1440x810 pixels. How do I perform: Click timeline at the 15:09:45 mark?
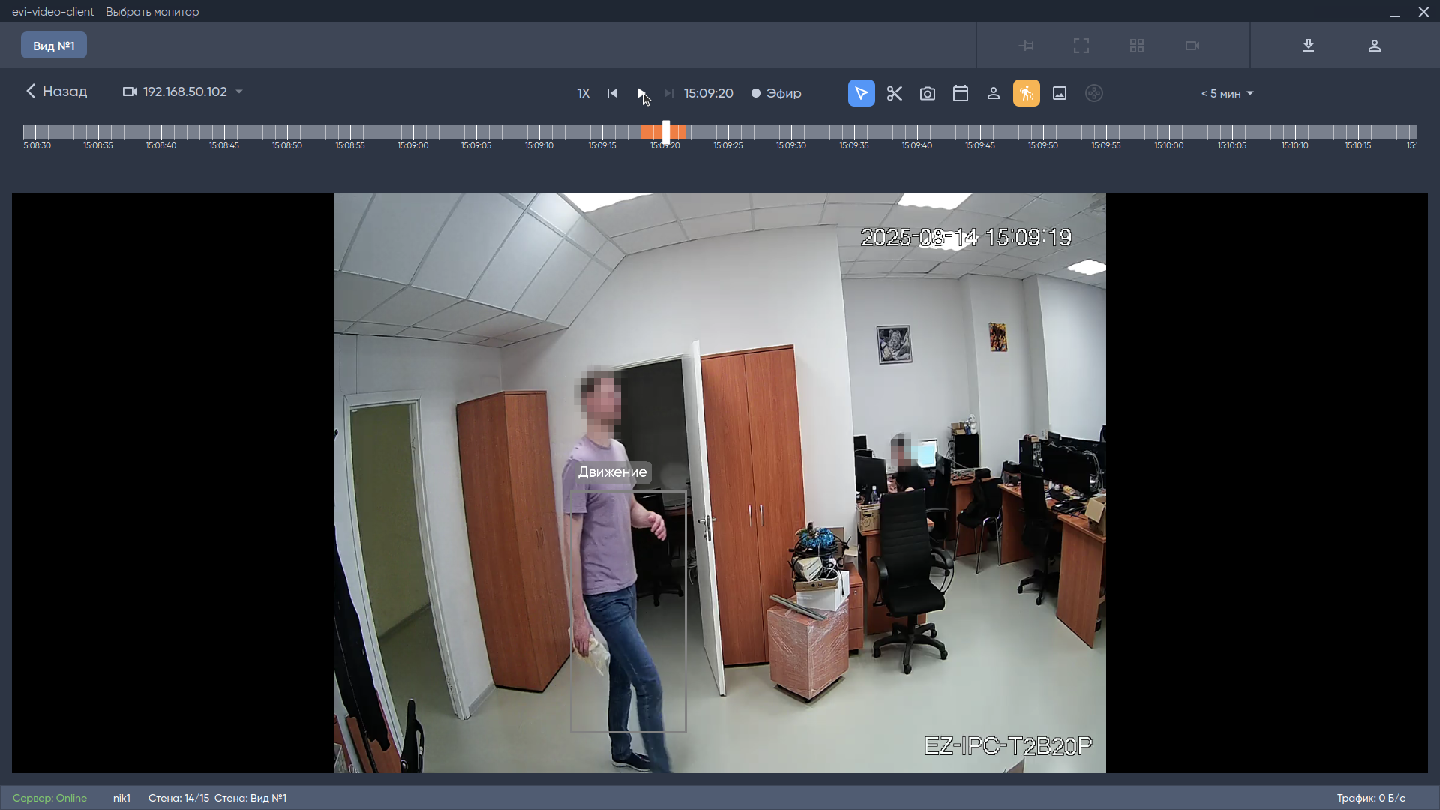pyautogui.click(x=980, y=133)
